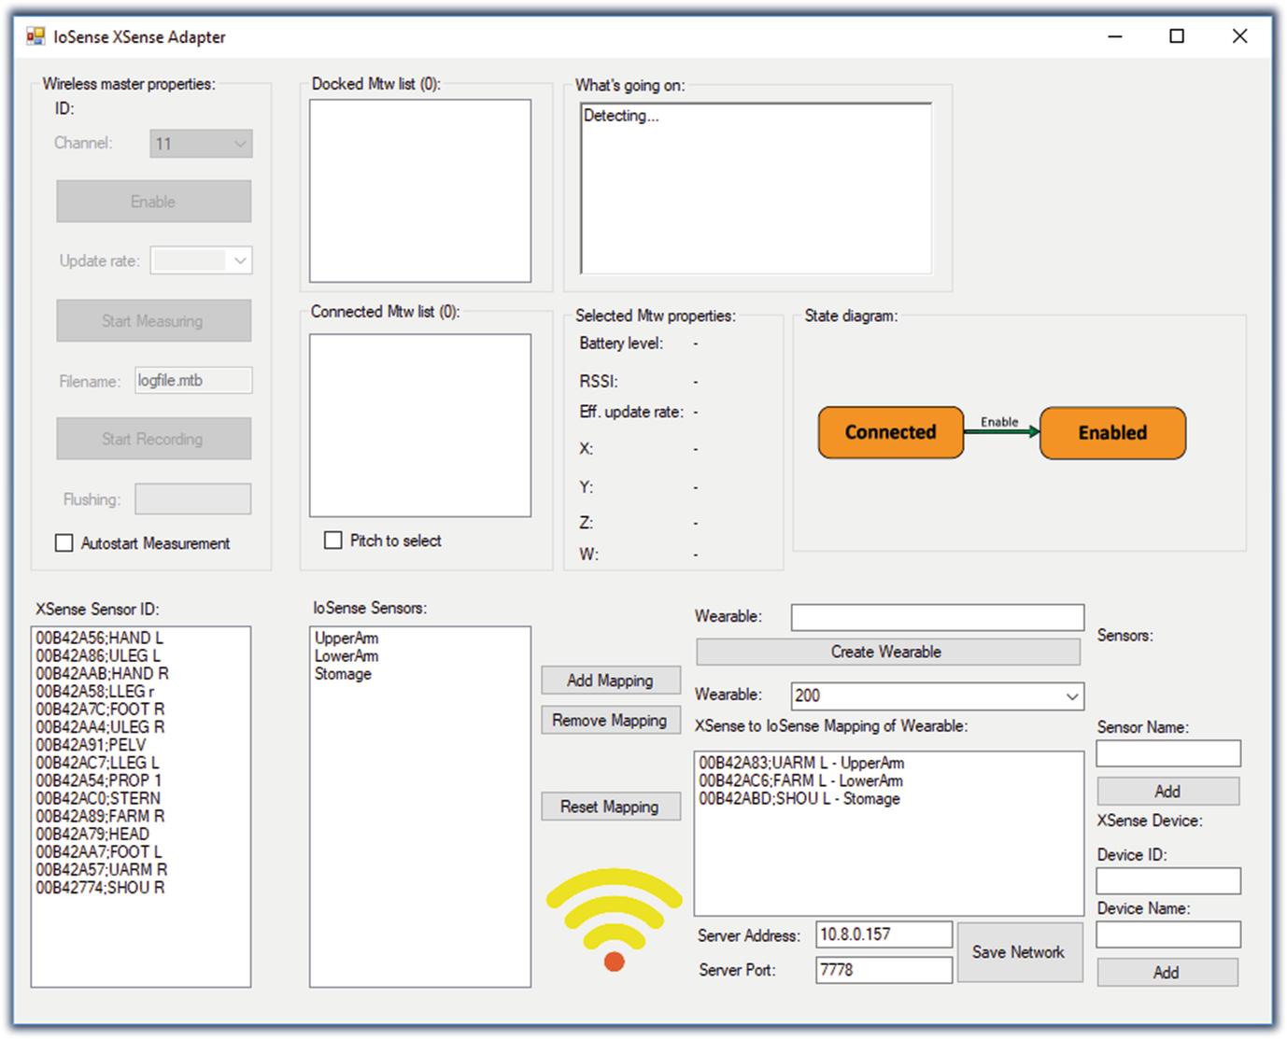
Task: Click the Connected state box in diagram
Action: click(x=891, y=432)
